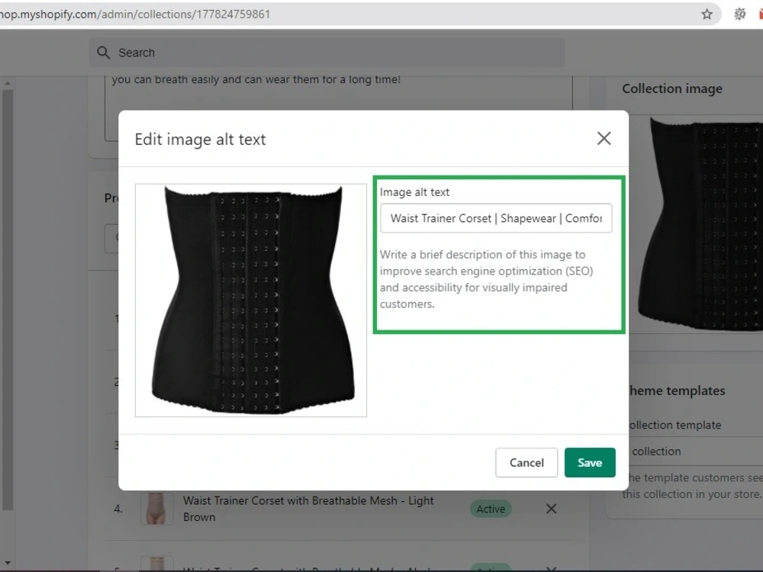763x572 pixels.
Task: Click the Theme templates heading
Action: point(676,390)
